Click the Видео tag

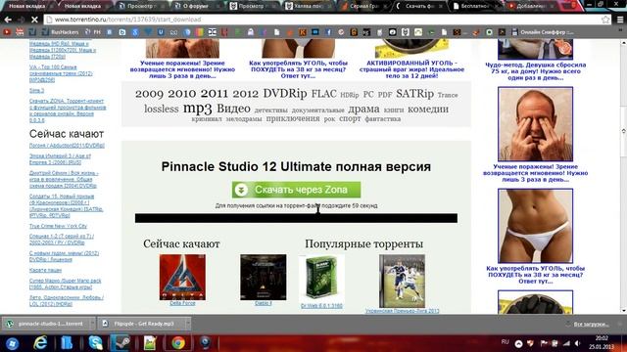coord(233,109)
